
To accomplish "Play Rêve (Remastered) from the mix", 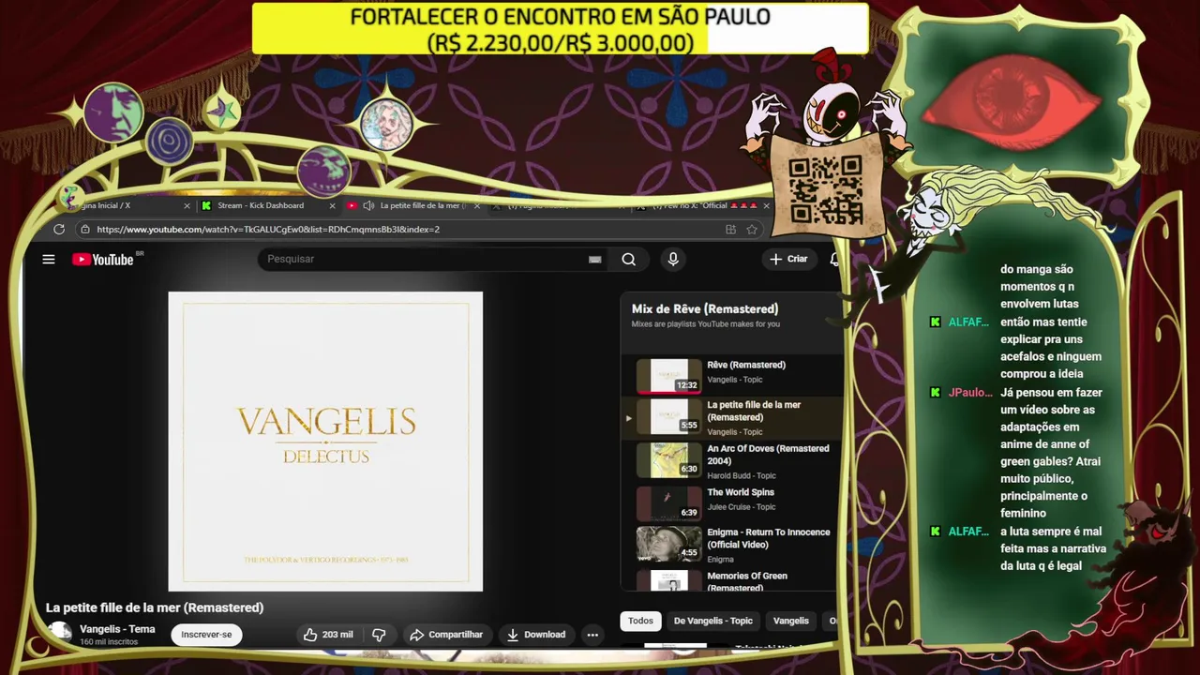I will pyautogui.click(x=731, y=374).
